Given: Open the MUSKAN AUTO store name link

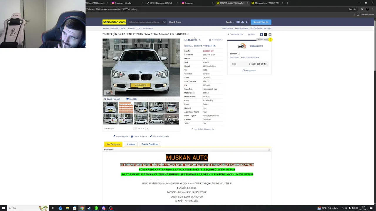Looking at the screenshot, I should point(256,46).
